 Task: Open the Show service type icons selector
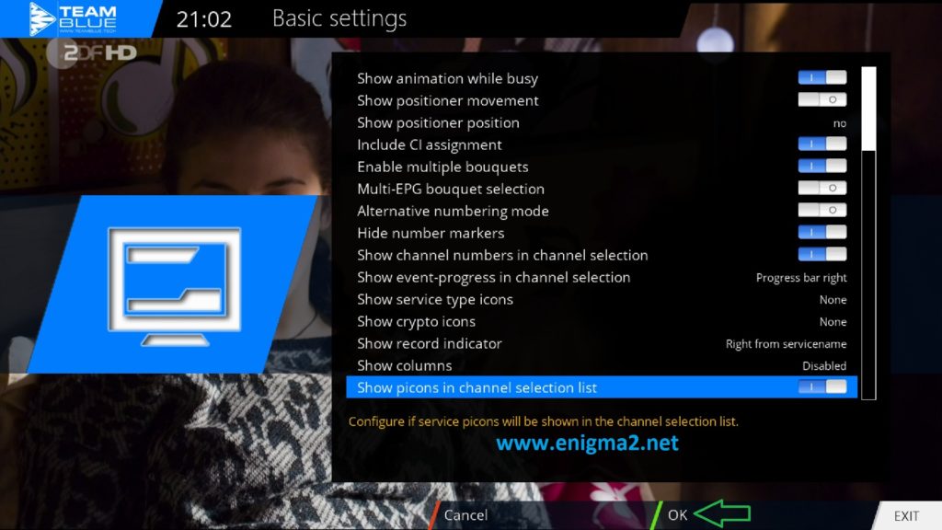tap(832, 299)
